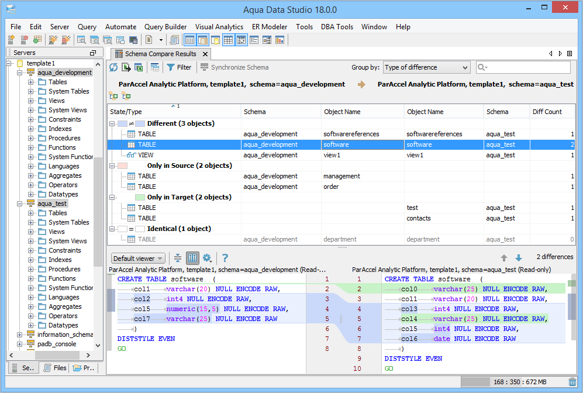Collapse the Identical (1 object) group
Viewport: 583px width, 393px height.
pyautogui.click(x=112, y=229)
